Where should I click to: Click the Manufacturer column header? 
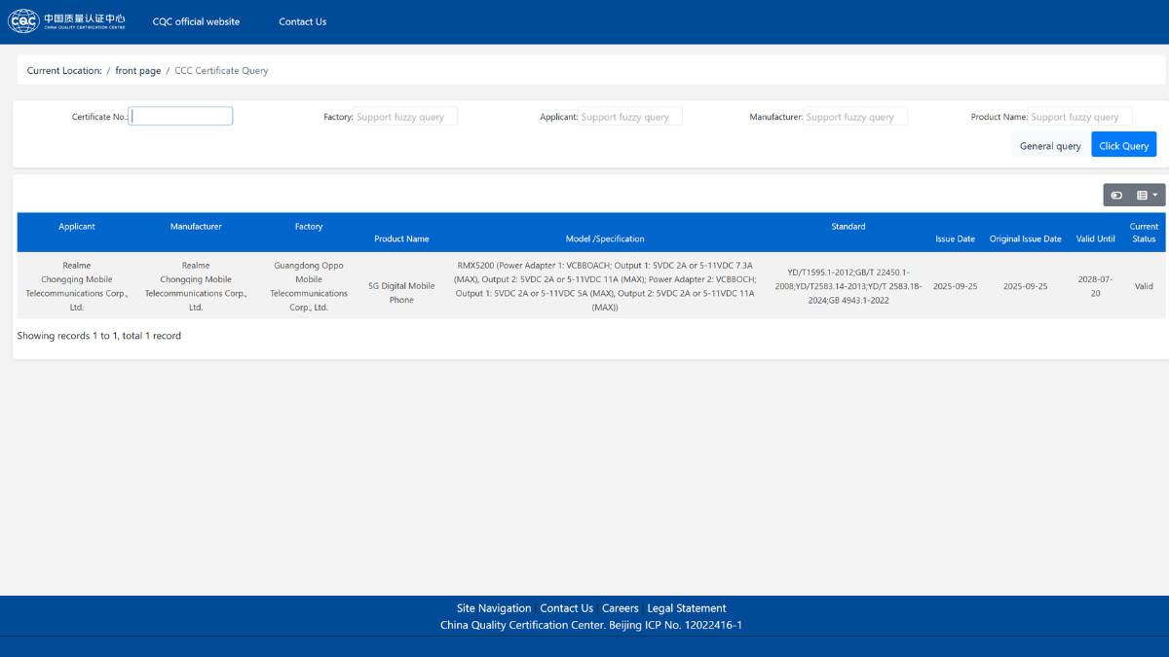click(196, 227)
